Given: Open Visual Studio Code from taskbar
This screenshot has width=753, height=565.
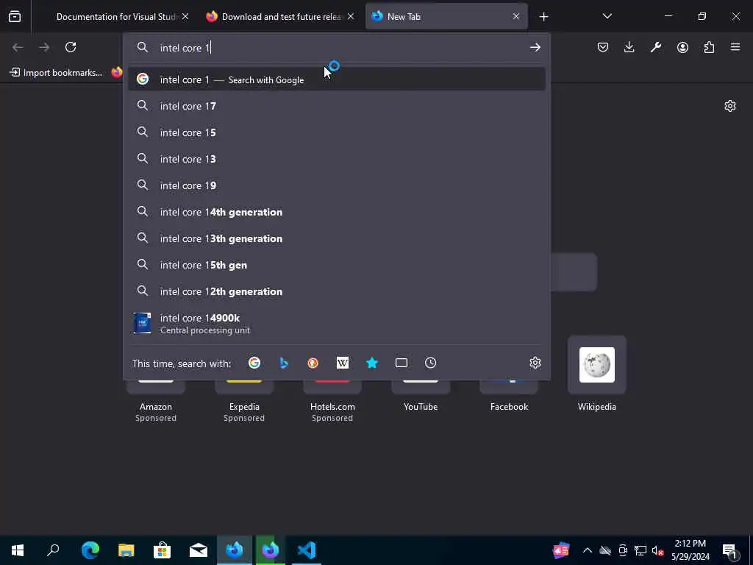Looking at the screenshot, I should [x=307, y=550].
